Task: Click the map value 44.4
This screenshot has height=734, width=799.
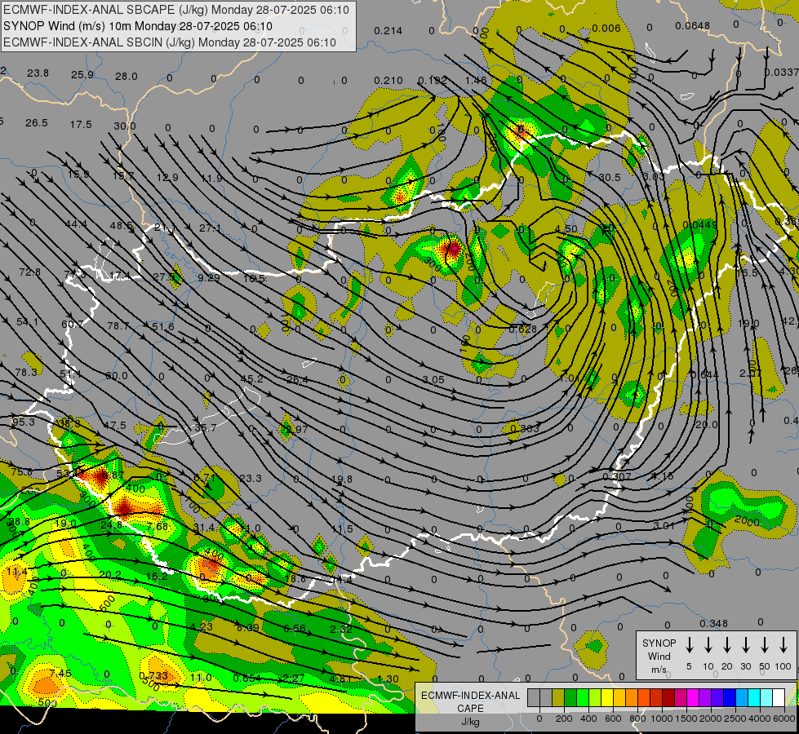Action: click(77, 224)
